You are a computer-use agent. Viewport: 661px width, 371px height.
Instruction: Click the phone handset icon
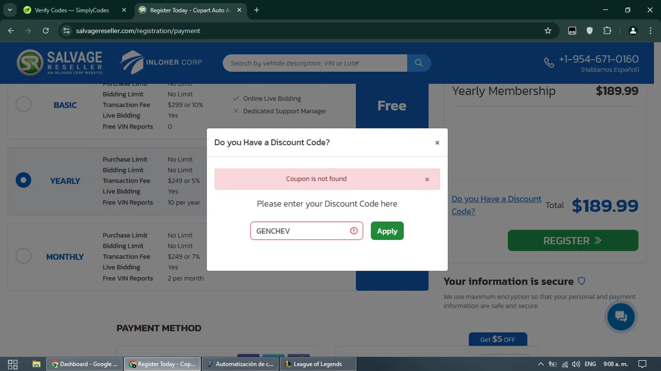pyautogui.click(x=549, y=63)
